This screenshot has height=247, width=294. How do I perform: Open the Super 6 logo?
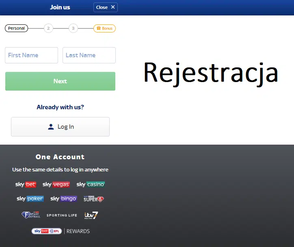[94, 199]
